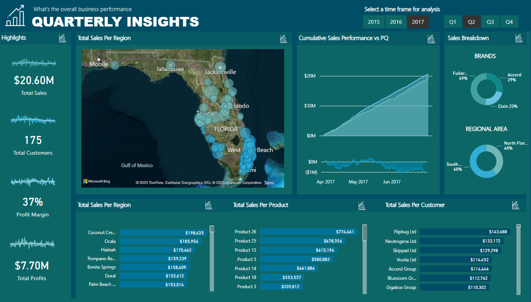The height and width of the screenshot is (302, 531).
Task: Click the Flipbug Ltd customer bar
Action: (465, 232)
